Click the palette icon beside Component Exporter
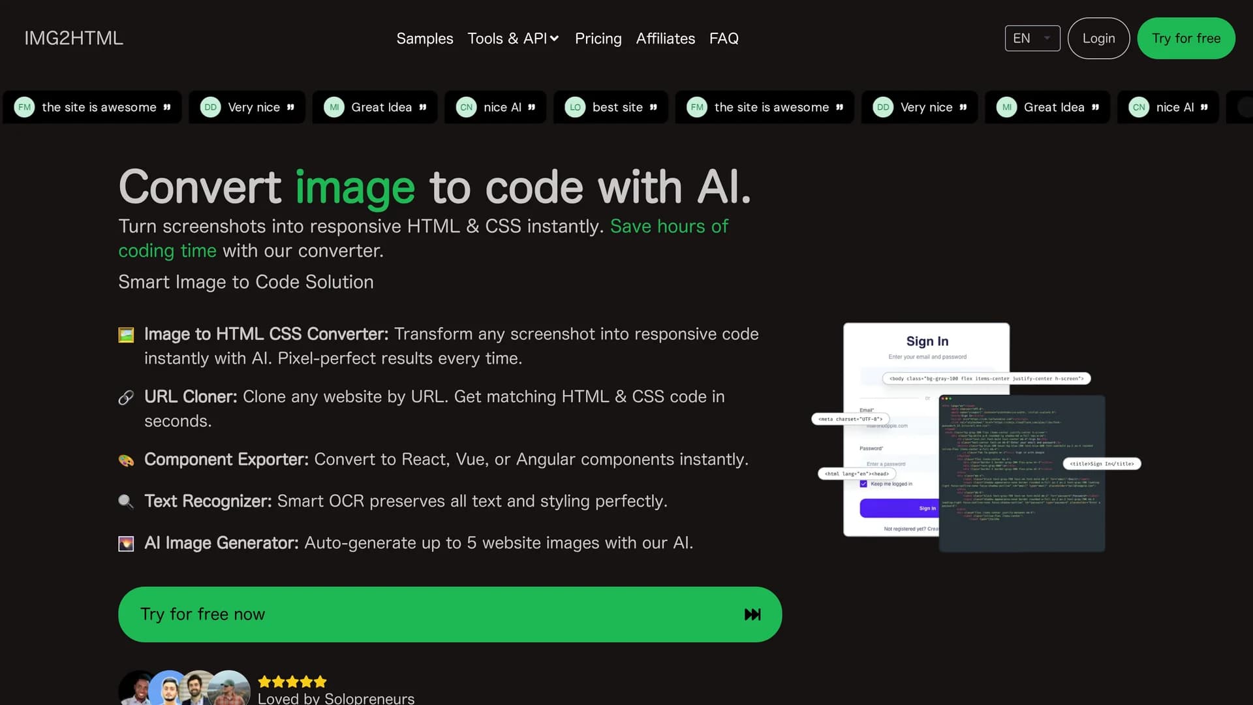 [126, 460]
